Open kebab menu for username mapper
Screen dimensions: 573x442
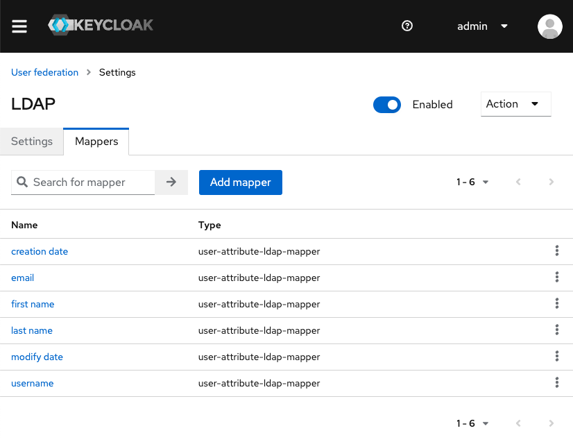point(556,383)
